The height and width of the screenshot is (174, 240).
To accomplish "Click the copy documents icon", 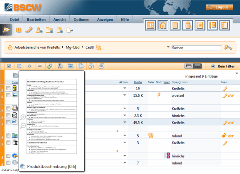I will (x=81, y=66).
